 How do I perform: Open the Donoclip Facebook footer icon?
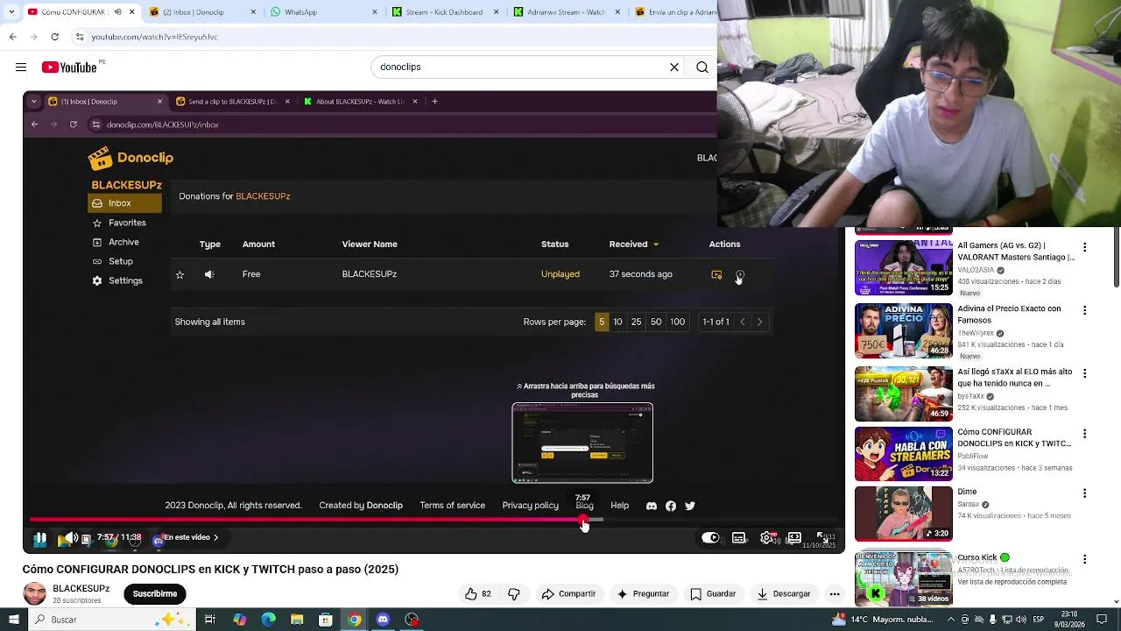671,506
